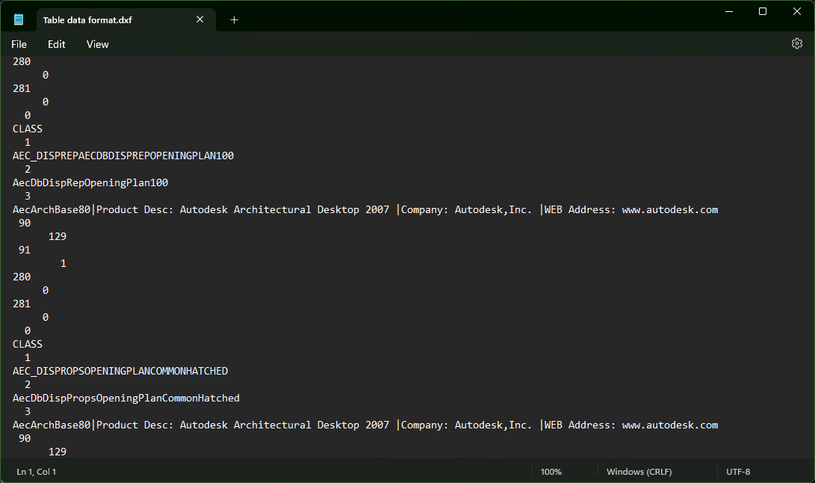Close the Table data format.dxf tab
Viewport: 815px width, 483px height.
[199, 19]
